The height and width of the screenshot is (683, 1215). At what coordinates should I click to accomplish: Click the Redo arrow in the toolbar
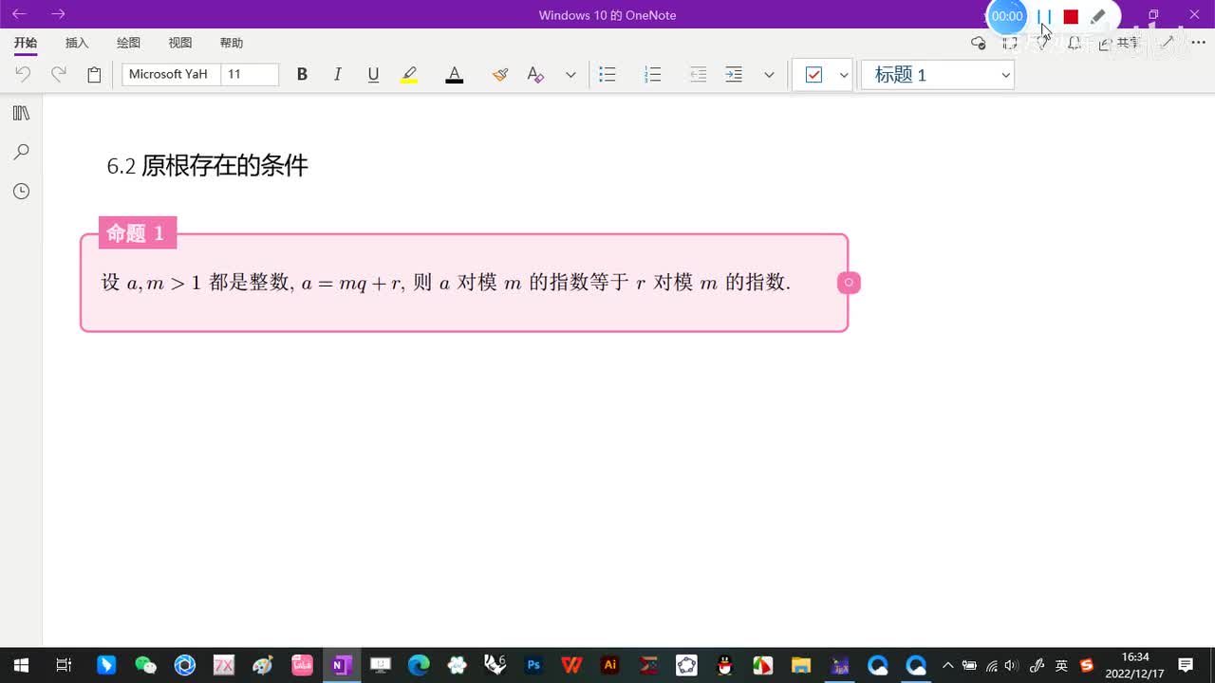(59, 74)
